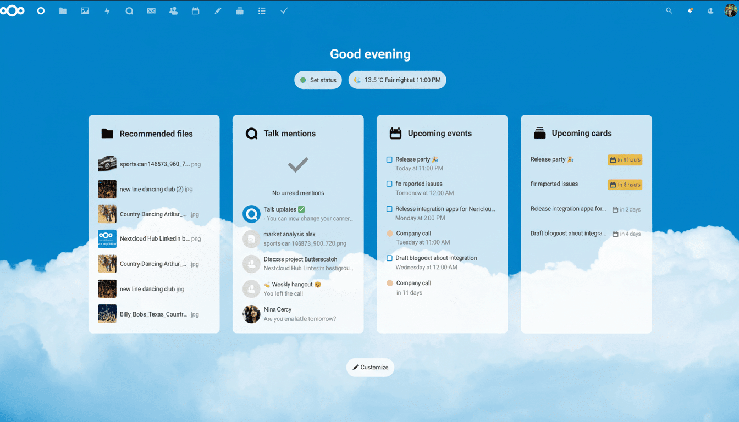Open the Contacts app icon
Image resolution: width=739 pixels, height=422 pixels.
tap(173, 10)
